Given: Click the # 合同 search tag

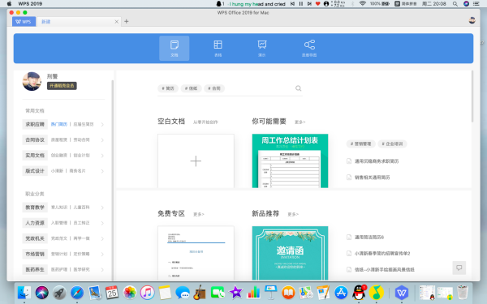Looking at the screenshot, I should (214, 88).
